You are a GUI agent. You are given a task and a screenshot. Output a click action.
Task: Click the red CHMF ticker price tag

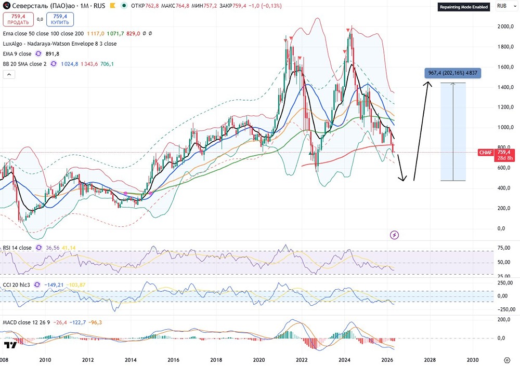coord(486,152)
